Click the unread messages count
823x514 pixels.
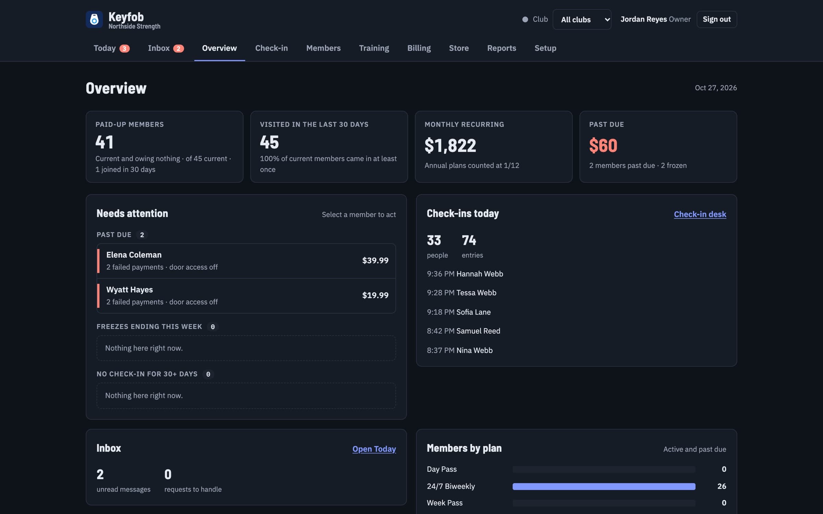[x=100, y=475]
